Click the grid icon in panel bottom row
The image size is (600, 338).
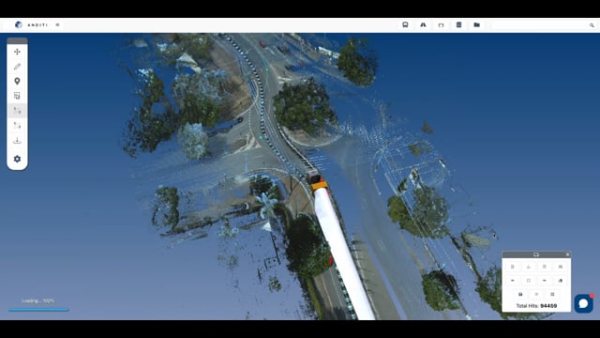[552, 294]
